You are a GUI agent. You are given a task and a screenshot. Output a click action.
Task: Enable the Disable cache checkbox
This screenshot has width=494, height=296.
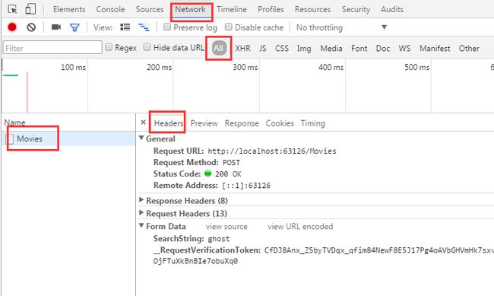[x=229, y=27]
